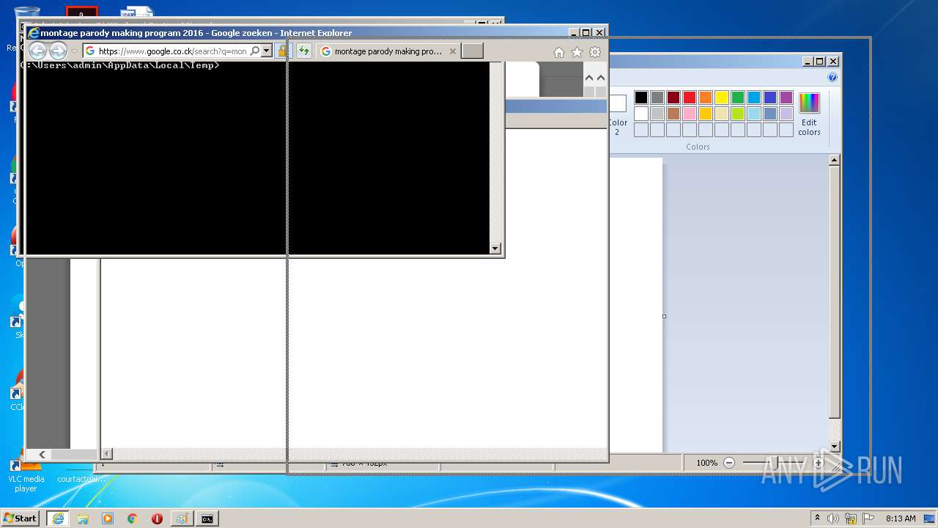Screen dimensions: 938x528
Task: Close the 'montage parody making pro...' tab
Action: pos(453,51)
